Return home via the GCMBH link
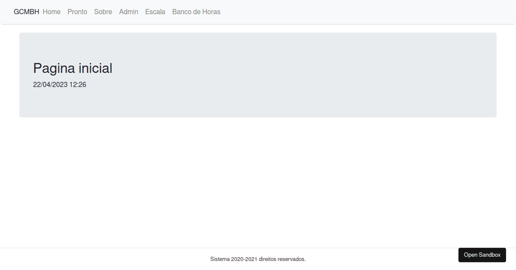 [x=26, y=12]
